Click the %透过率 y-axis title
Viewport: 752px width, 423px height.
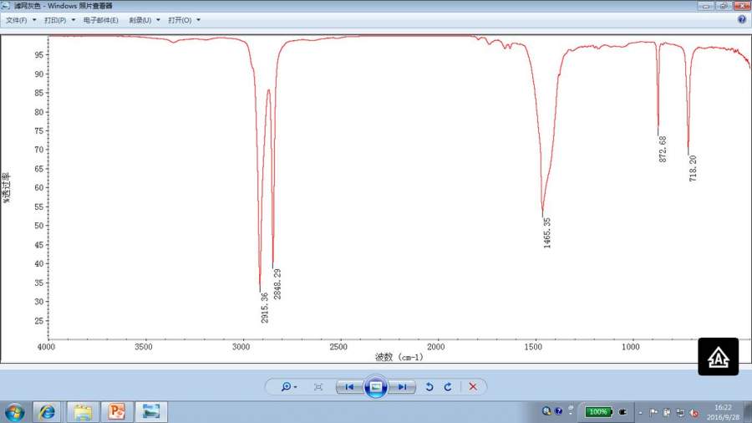6,188
